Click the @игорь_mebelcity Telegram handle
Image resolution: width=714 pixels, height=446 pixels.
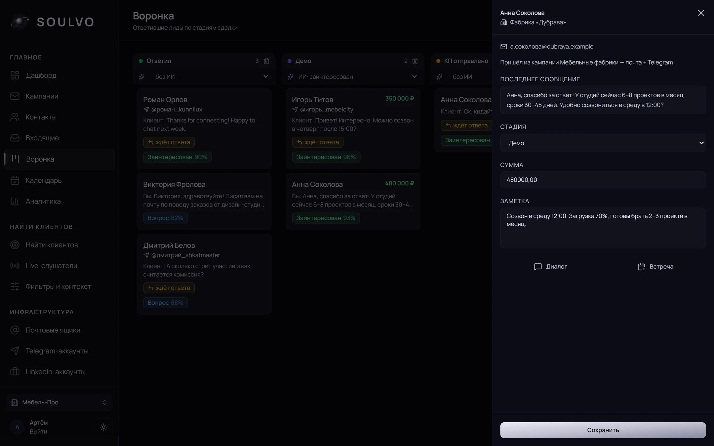tap(327, 109)
